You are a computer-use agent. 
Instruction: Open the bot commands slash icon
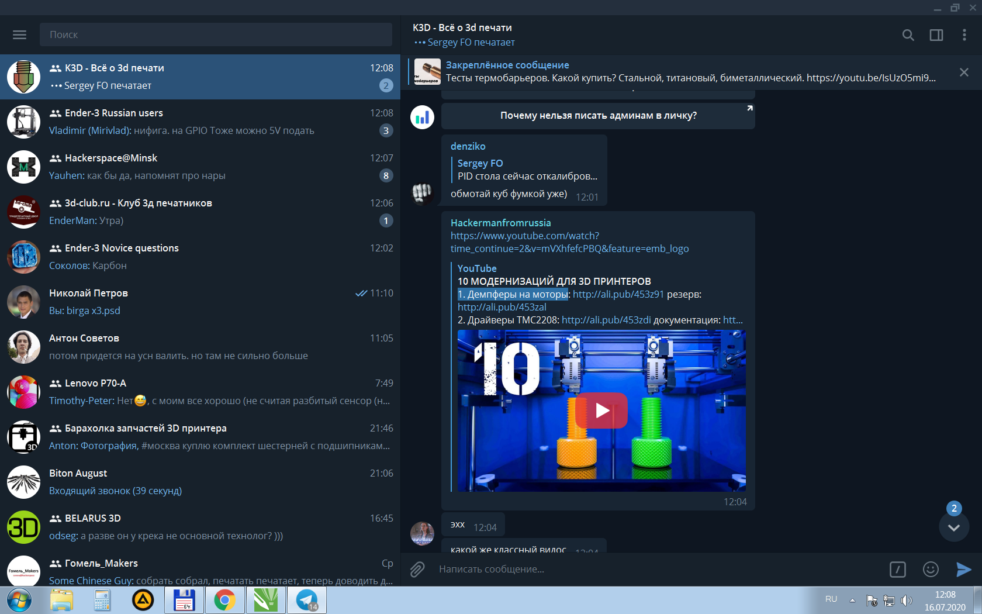coord(898,569)
